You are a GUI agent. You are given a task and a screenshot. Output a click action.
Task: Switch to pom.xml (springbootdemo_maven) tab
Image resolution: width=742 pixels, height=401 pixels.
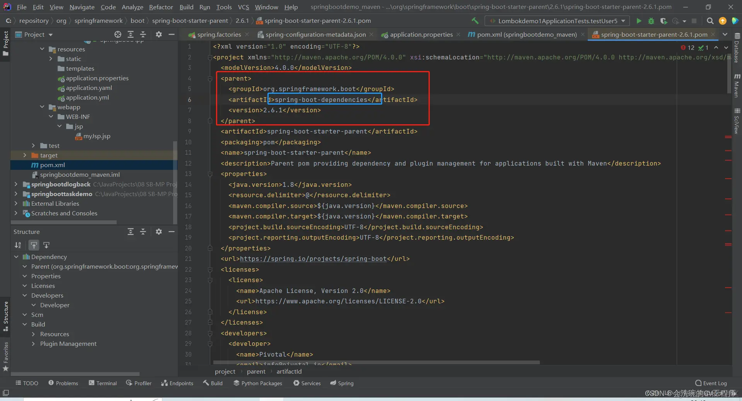pos(526,34)
